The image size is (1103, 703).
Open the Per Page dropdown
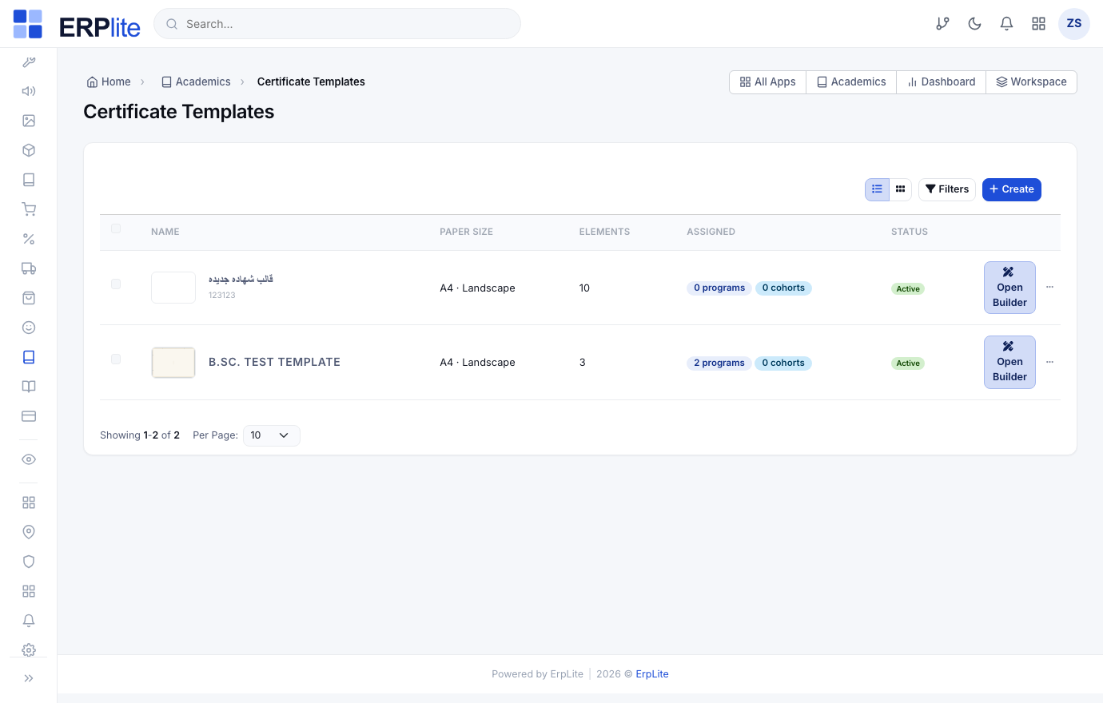point(272,435)
